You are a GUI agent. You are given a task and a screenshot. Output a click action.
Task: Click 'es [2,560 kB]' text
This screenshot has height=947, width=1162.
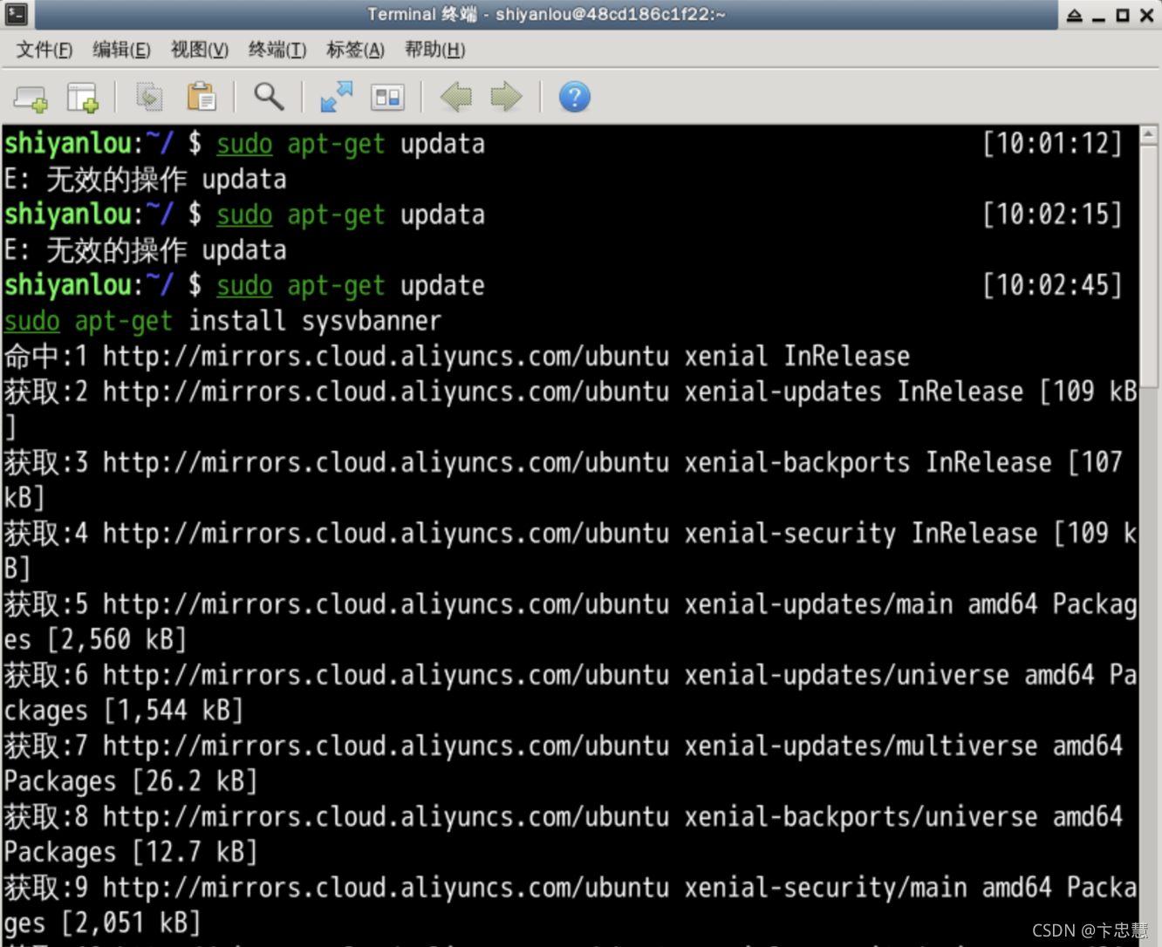point(96,639)
